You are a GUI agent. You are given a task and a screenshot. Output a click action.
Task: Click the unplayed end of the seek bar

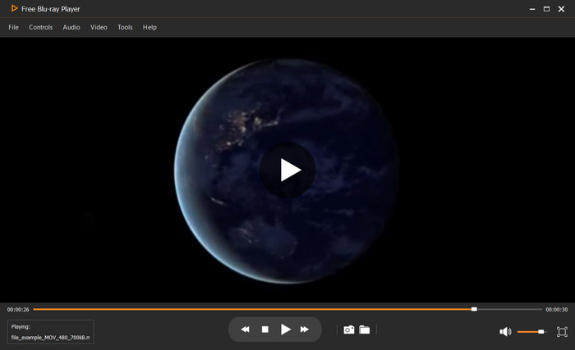coord(509,309)
